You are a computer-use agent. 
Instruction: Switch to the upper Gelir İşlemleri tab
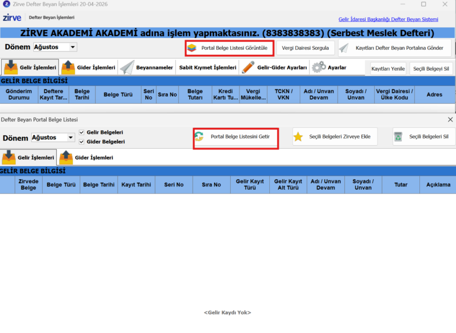[30, 67]
